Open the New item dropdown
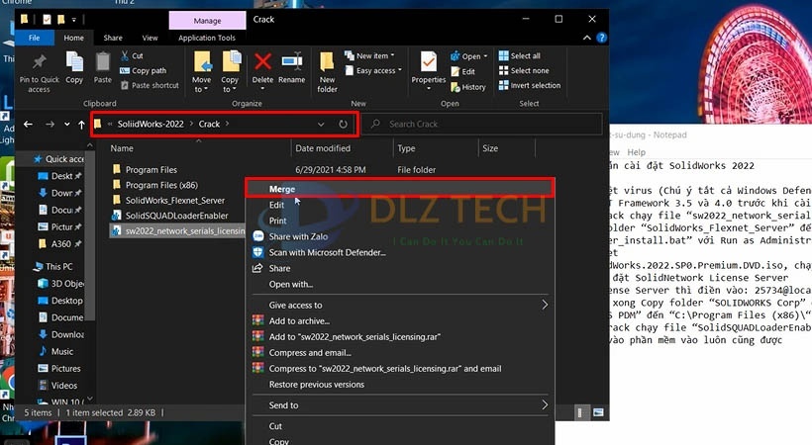Screen dimensions: 812x445 click(x=374, y=56)
